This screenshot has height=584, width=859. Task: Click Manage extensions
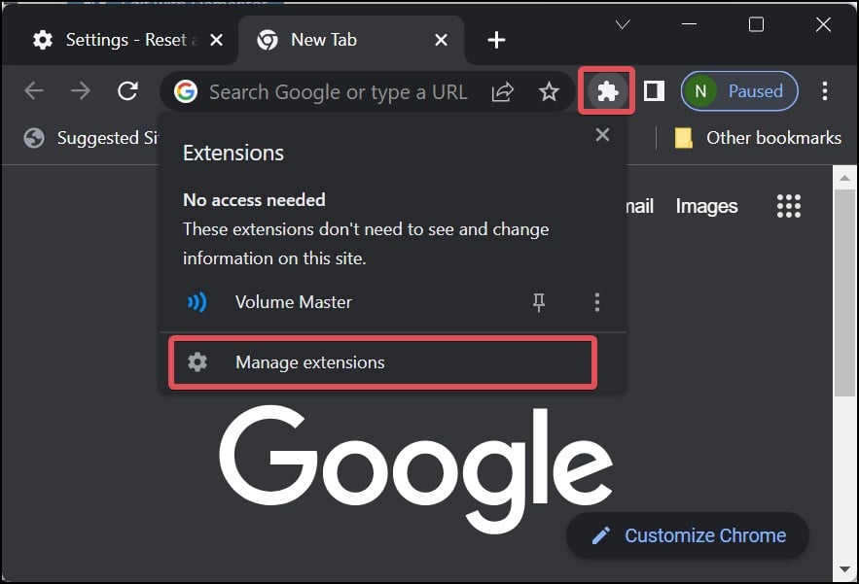(x=382, y=362)
